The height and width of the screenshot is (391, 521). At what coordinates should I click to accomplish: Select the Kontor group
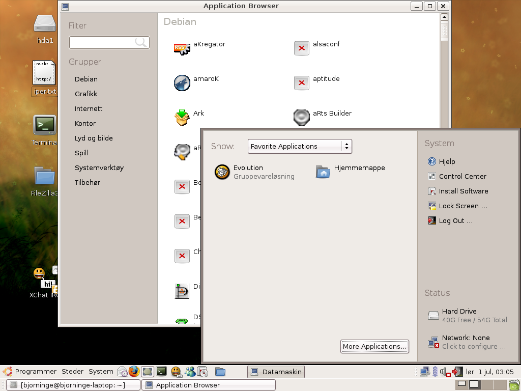tap(85, 123)
